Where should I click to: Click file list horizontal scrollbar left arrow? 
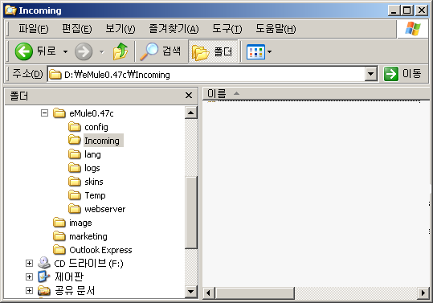[209, 293]
